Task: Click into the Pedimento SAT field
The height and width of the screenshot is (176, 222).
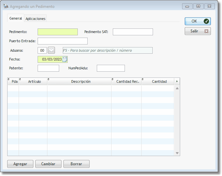Action: pyautogui.click(x=133, y=32)
